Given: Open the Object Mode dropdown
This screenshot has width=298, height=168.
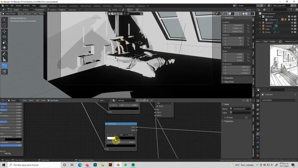Looking at the screenshot, I should coord(10,14).
